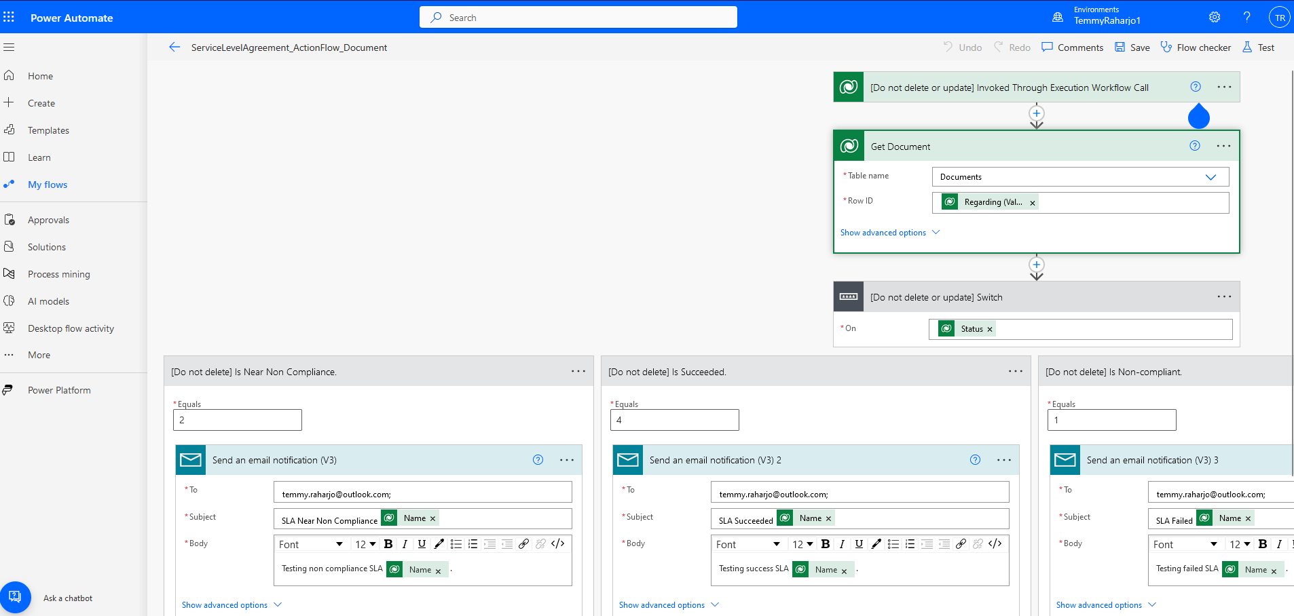
Task: Insert a link in the first email body
Action: [523, 544]
